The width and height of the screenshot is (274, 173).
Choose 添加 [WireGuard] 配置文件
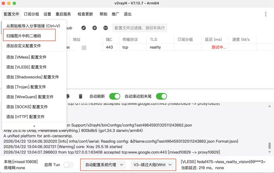click(x=34, y=97)
